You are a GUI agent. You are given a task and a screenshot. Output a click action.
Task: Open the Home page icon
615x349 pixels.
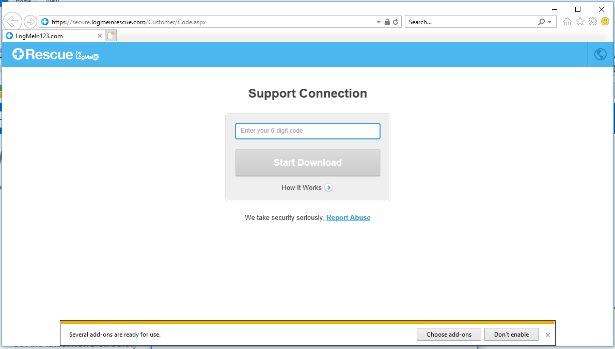[x=567, y=22]
